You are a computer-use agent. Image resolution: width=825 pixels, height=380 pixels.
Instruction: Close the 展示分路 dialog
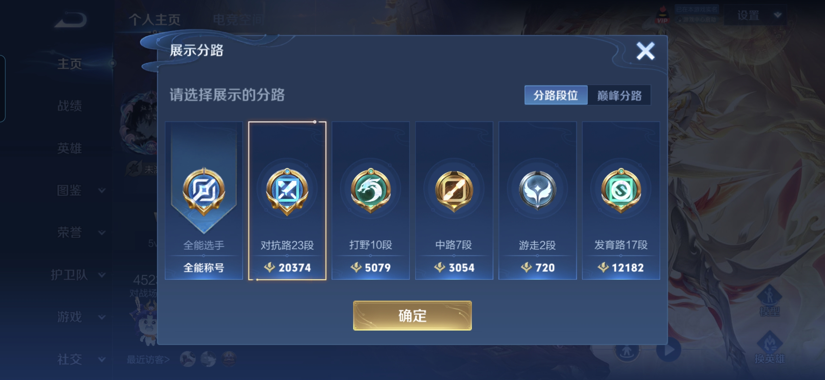coord(645,51)
